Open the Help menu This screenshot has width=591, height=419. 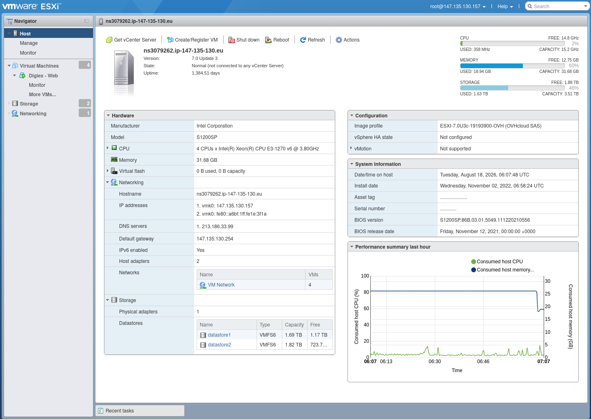tap(505, 7)
